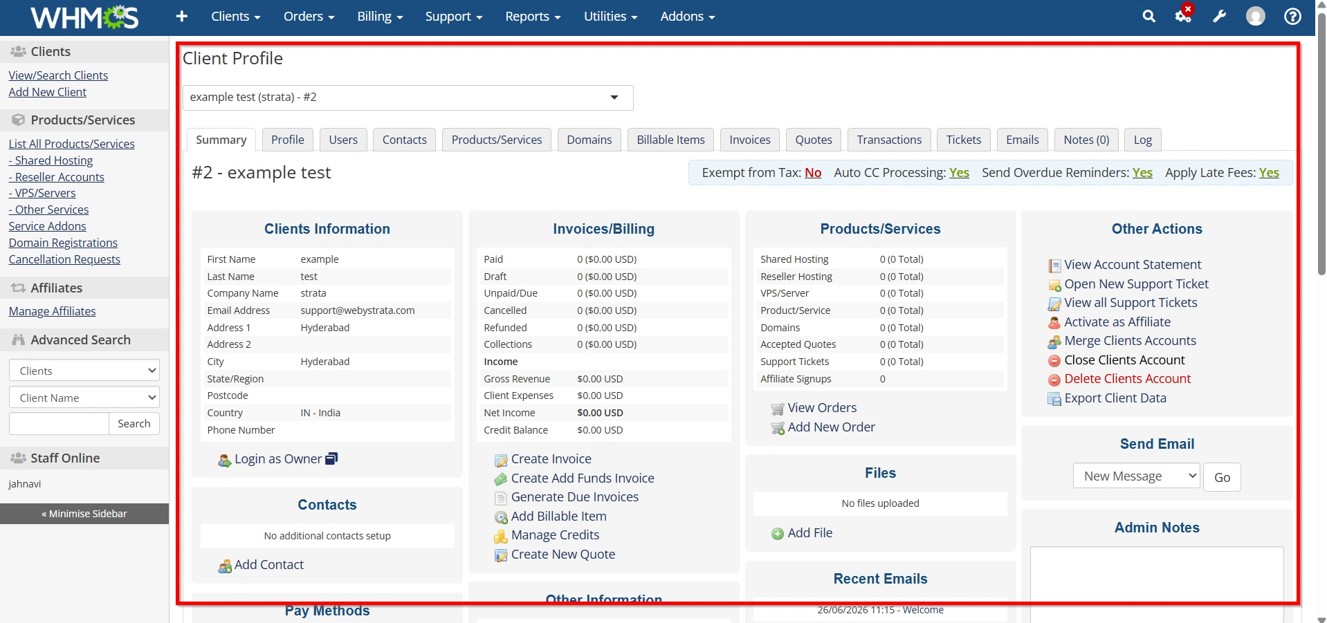
Task: Expand the Clients top menu
Action: tap(236, 17)
